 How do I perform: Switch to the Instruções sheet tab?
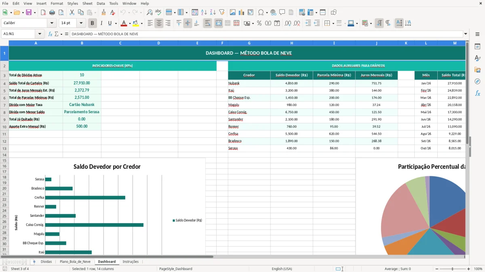pyautogui.click(x=131, y=262)
